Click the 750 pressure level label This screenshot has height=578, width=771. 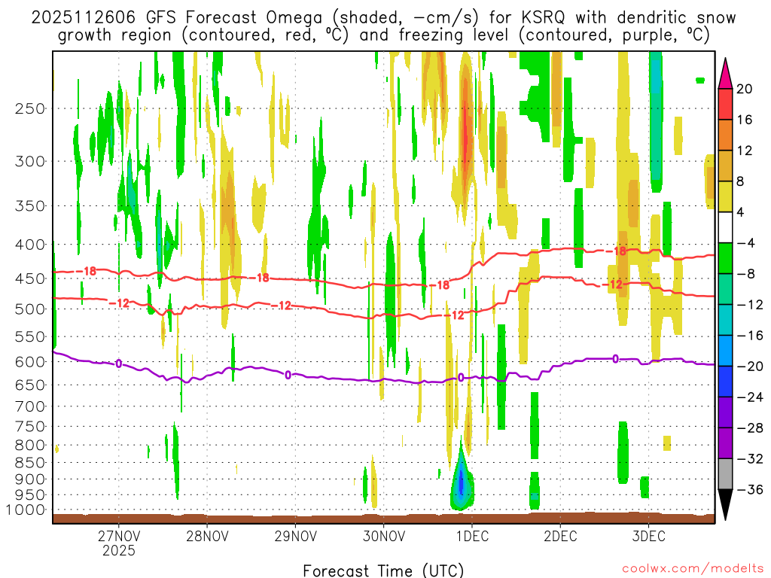pyautogui.click(x=30, y=427)
